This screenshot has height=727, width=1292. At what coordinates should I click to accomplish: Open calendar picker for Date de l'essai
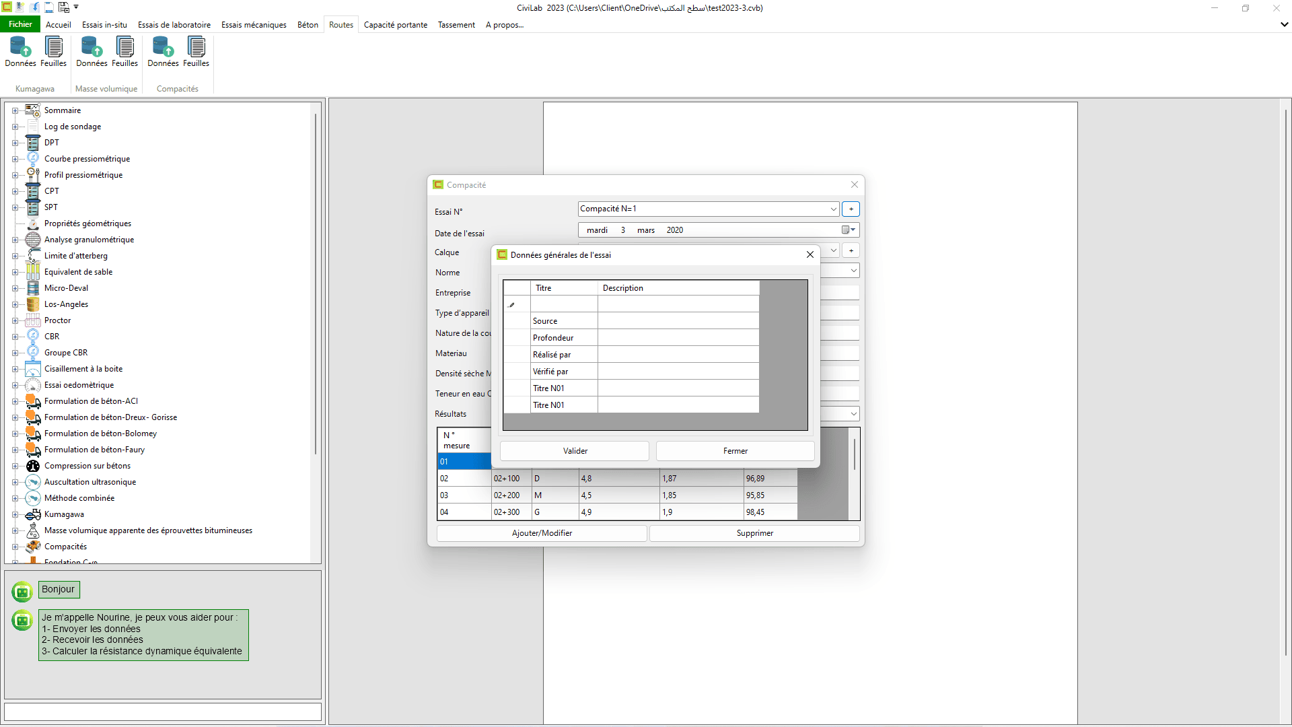click(849, 230)
